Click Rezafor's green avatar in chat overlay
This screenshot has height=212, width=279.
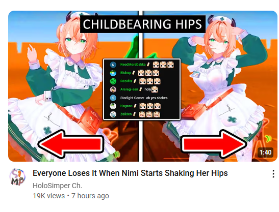(x=113, y=81)
